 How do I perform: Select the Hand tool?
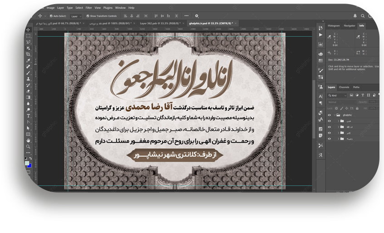28,140
